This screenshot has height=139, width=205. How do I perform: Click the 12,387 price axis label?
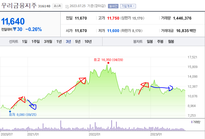click(192, 86)
